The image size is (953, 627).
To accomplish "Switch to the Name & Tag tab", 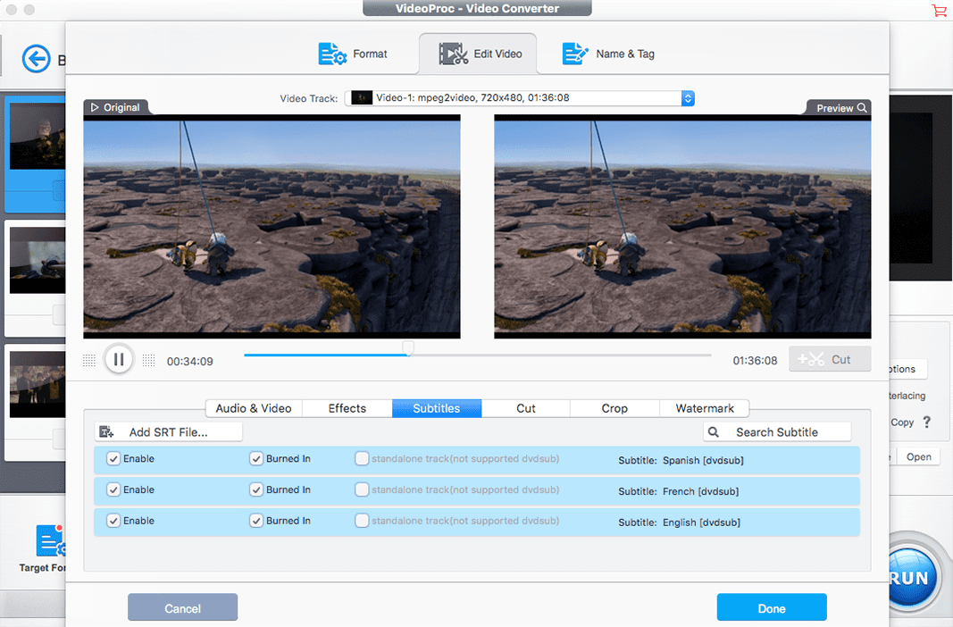I will (x=607, y=54).
